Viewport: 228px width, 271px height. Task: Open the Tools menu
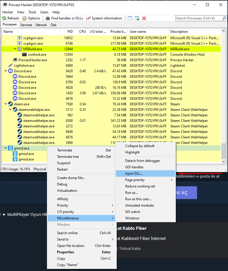[32, 12]
